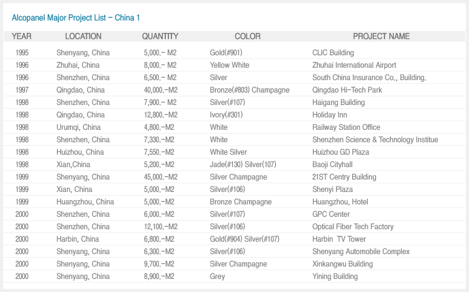Image resolution: width=469 pixels, height=292 pixels.
Task: Click the COLOR column header
Action: tap(247, 37)
